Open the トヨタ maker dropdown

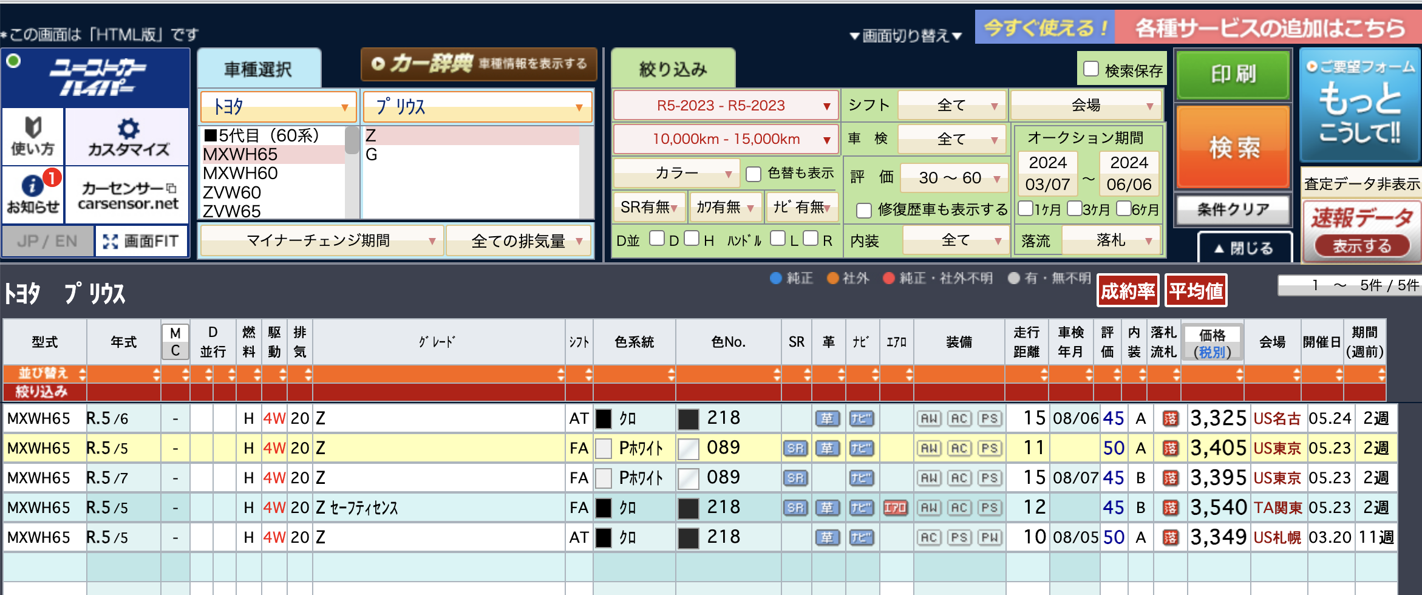coord(278,107)
